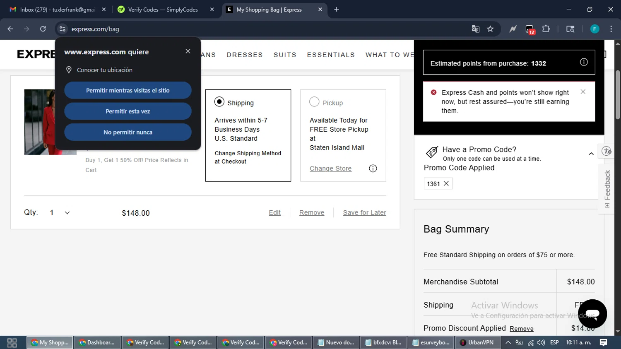The image size is (621, 349).
Task: Show info about estimated points
Action: point(584,62)
